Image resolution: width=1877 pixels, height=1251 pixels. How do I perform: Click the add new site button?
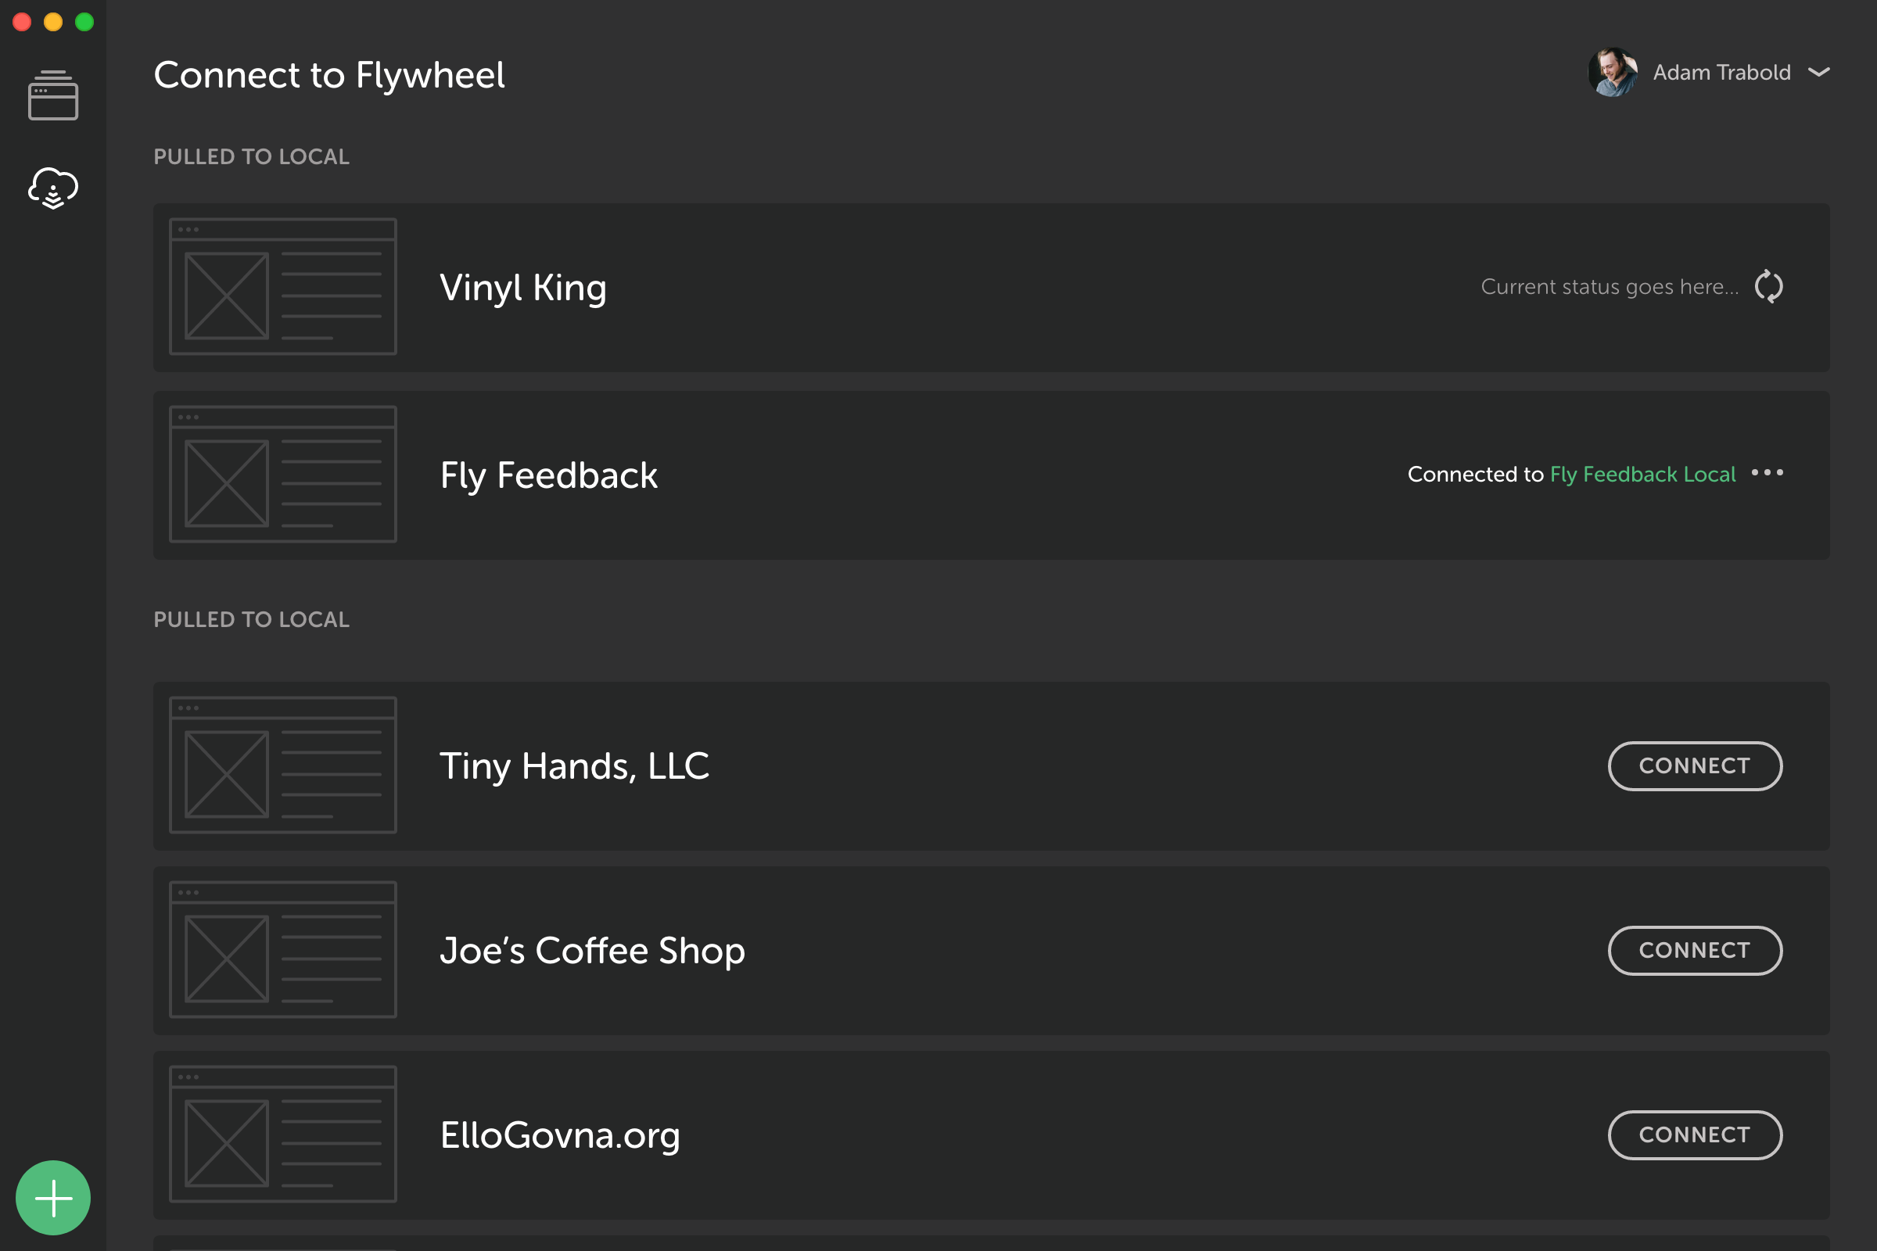55,1196
